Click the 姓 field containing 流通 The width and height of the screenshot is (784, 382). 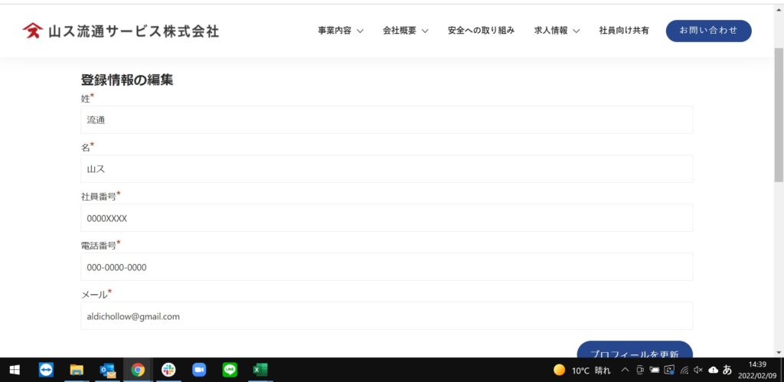[387, 120]
